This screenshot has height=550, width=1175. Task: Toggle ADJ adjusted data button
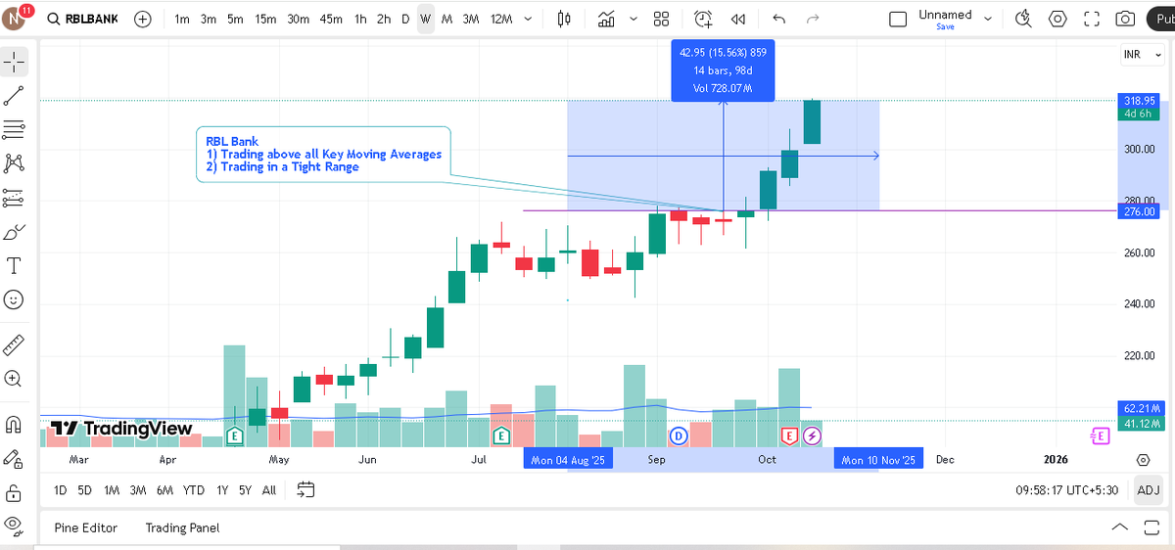(1149, 490)
